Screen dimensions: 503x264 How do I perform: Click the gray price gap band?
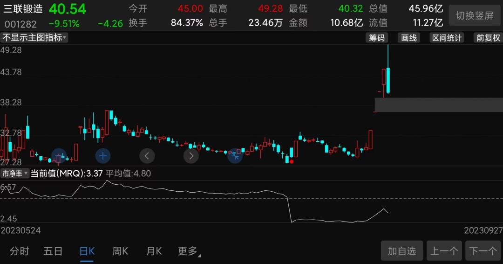439,105
